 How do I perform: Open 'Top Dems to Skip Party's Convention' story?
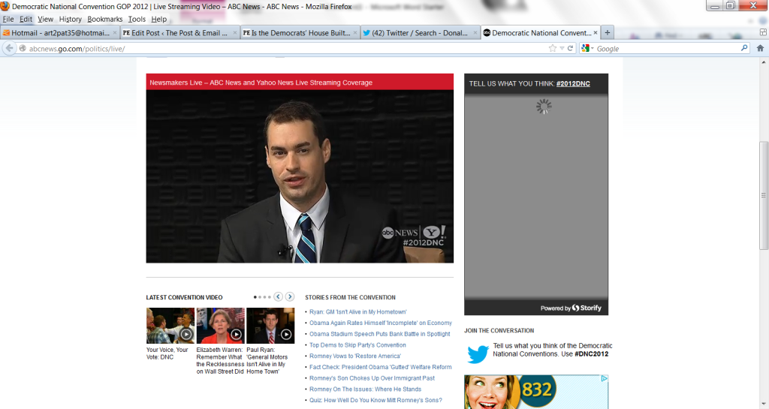point(357,345)
